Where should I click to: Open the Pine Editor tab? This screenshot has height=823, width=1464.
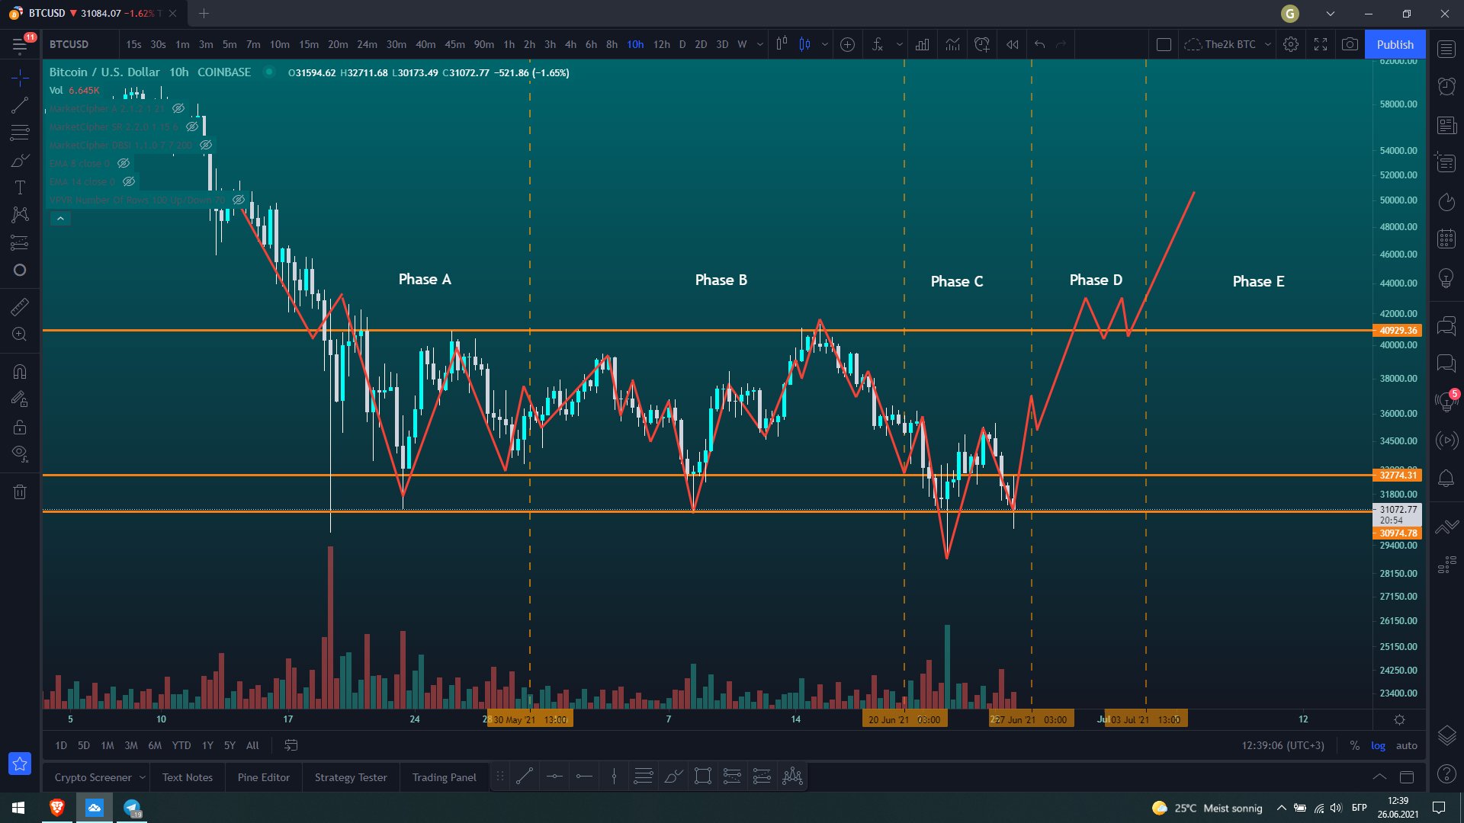pyautogui.click(x=263, y=777)
